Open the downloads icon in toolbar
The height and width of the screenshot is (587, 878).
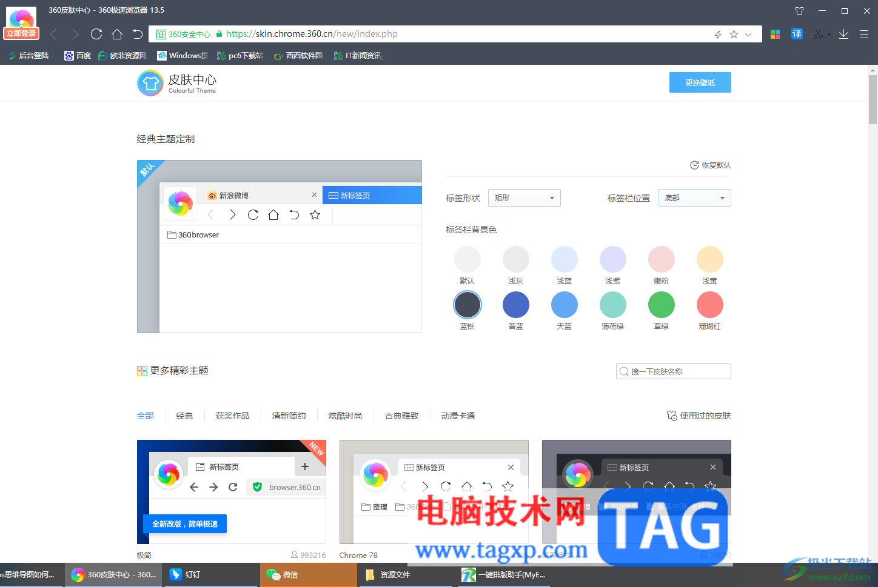tap(843, 34)
